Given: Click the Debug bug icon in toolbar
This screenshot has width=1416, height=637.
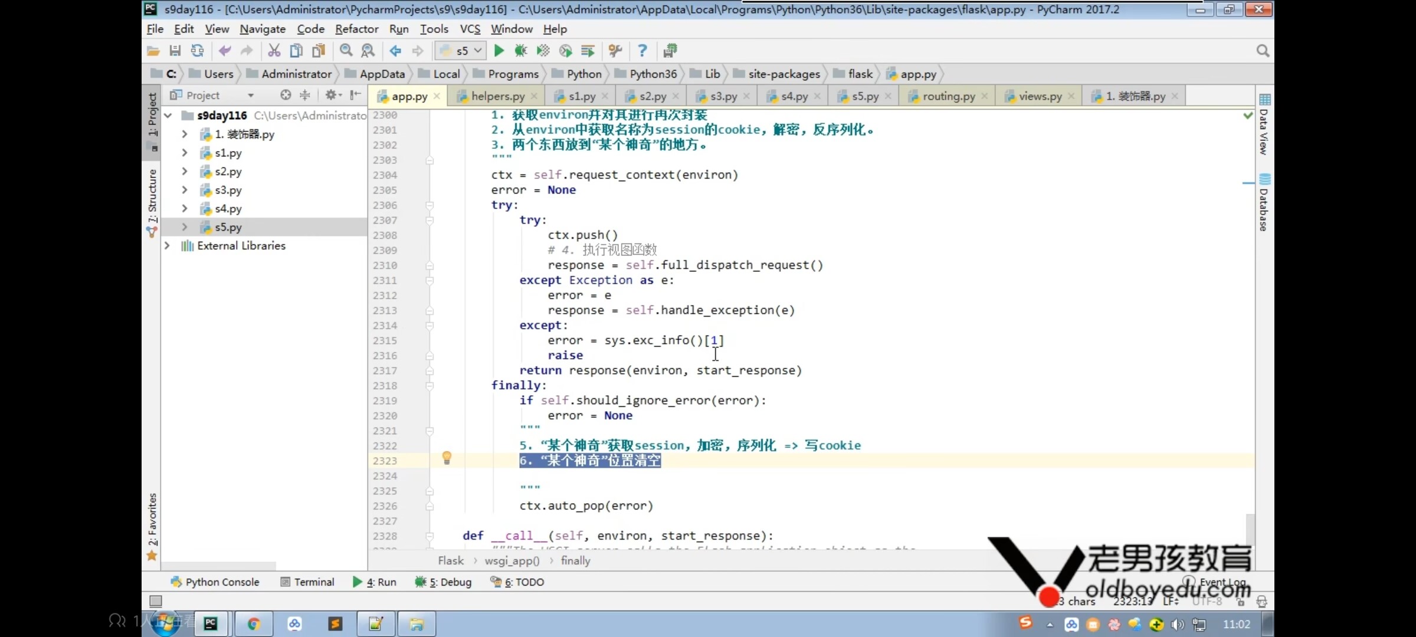Looking at the screenshot, I should pyautogui.click(x=520, y=51).
